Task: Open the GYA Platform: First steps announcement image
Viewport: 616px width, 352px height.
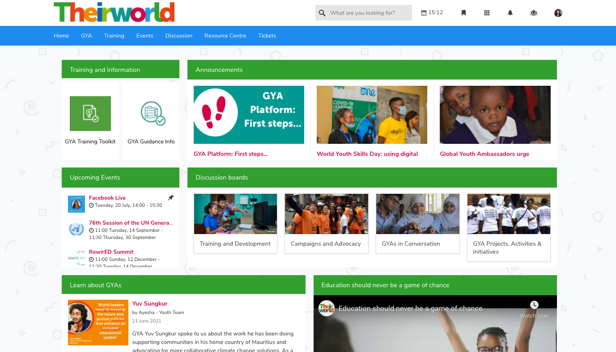Action: coord(249,115)
